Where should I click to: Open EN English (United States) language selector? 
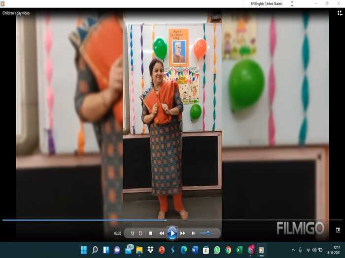click(267, 3)
